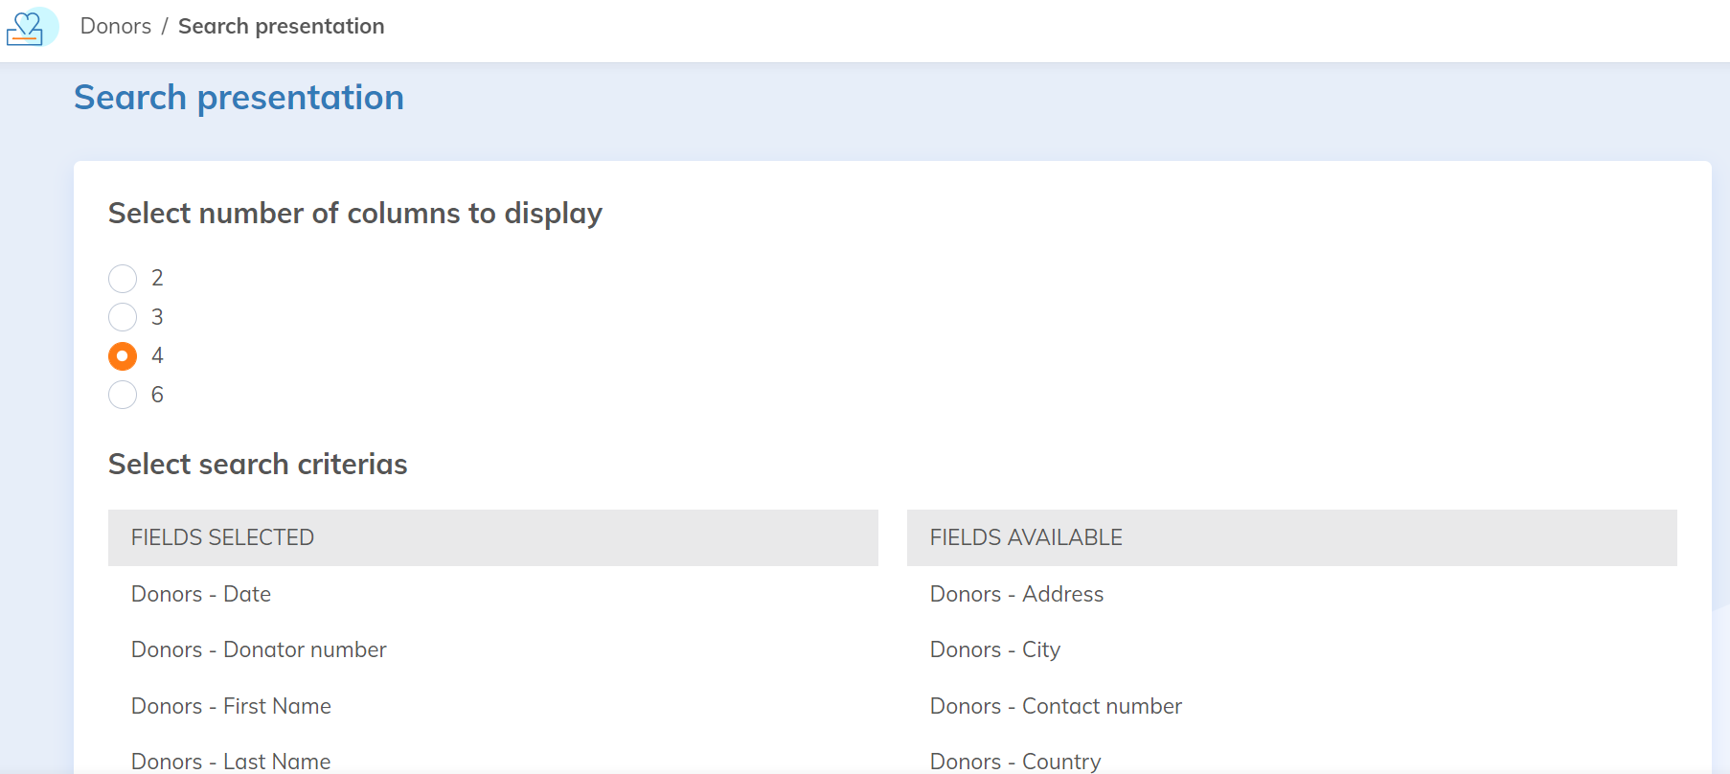Set column count to 6
This screenshot has width=1730, height=774.
pyautogui.click(x=123, y=395)
